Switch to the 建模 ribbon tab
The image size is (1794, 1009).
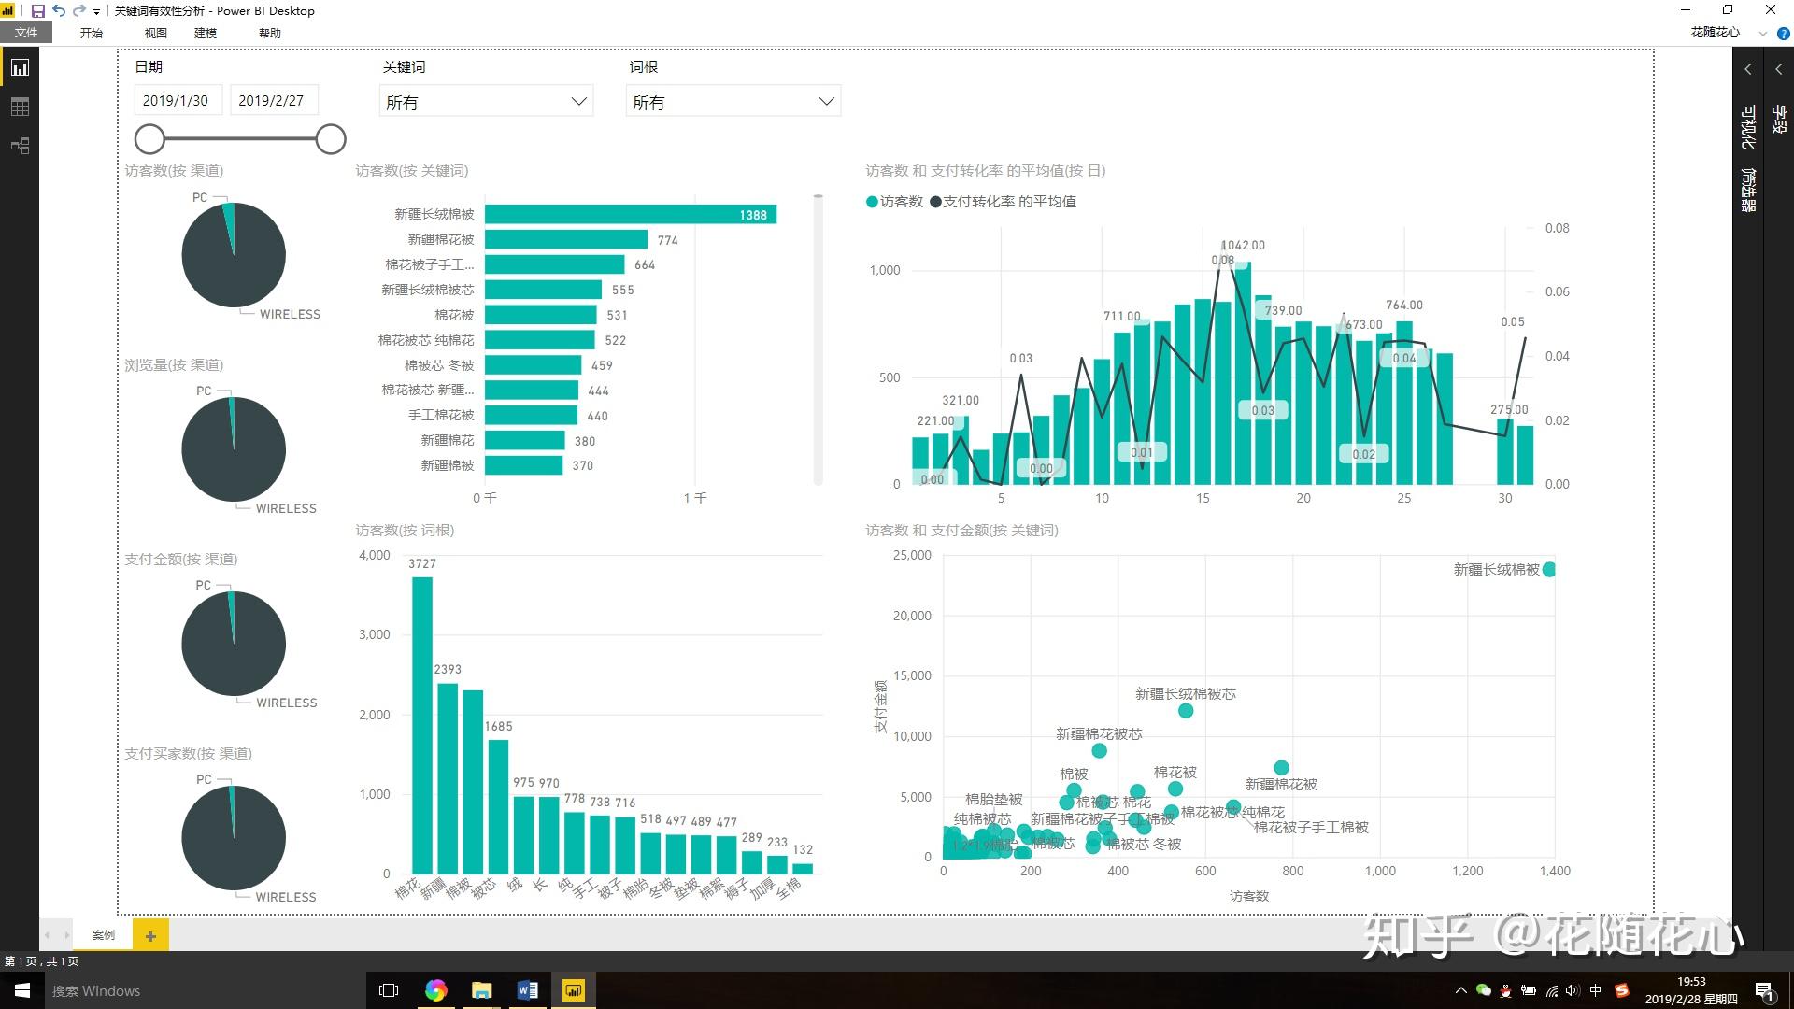pyautogui.click(x=206, y=33)
